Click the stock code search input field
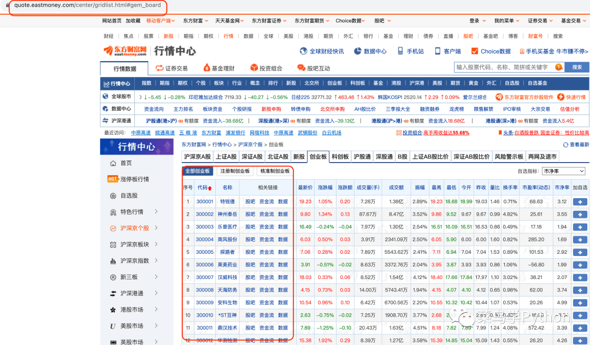 point(503,67)
